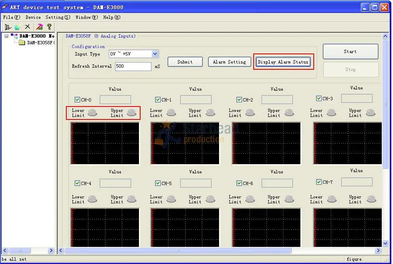The height and width of the screenshot is (264, 393).
Task: Uncheck the CH-6 channel checkbox
Action: (x=239, y=183)
